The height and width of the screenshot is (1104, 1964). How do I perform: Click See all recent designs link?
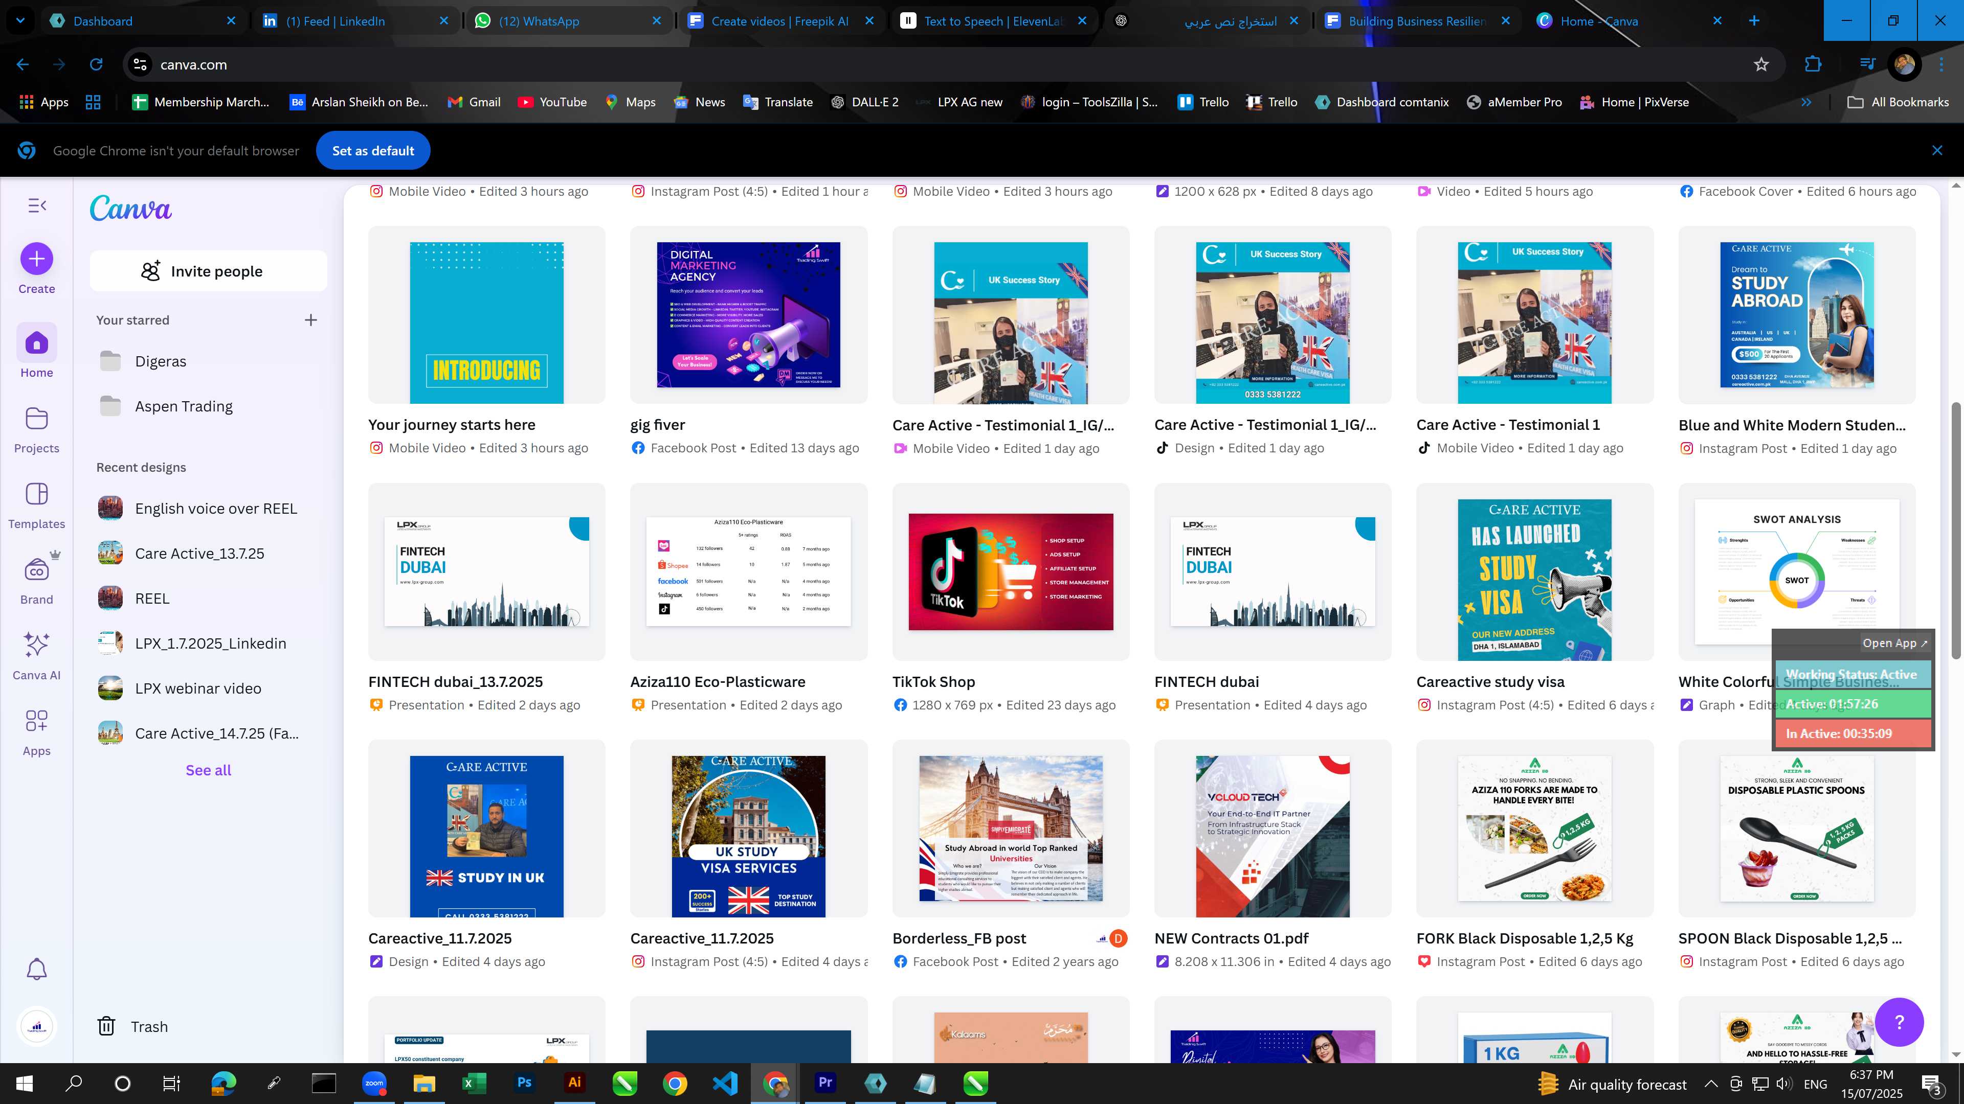pos(208,770)
